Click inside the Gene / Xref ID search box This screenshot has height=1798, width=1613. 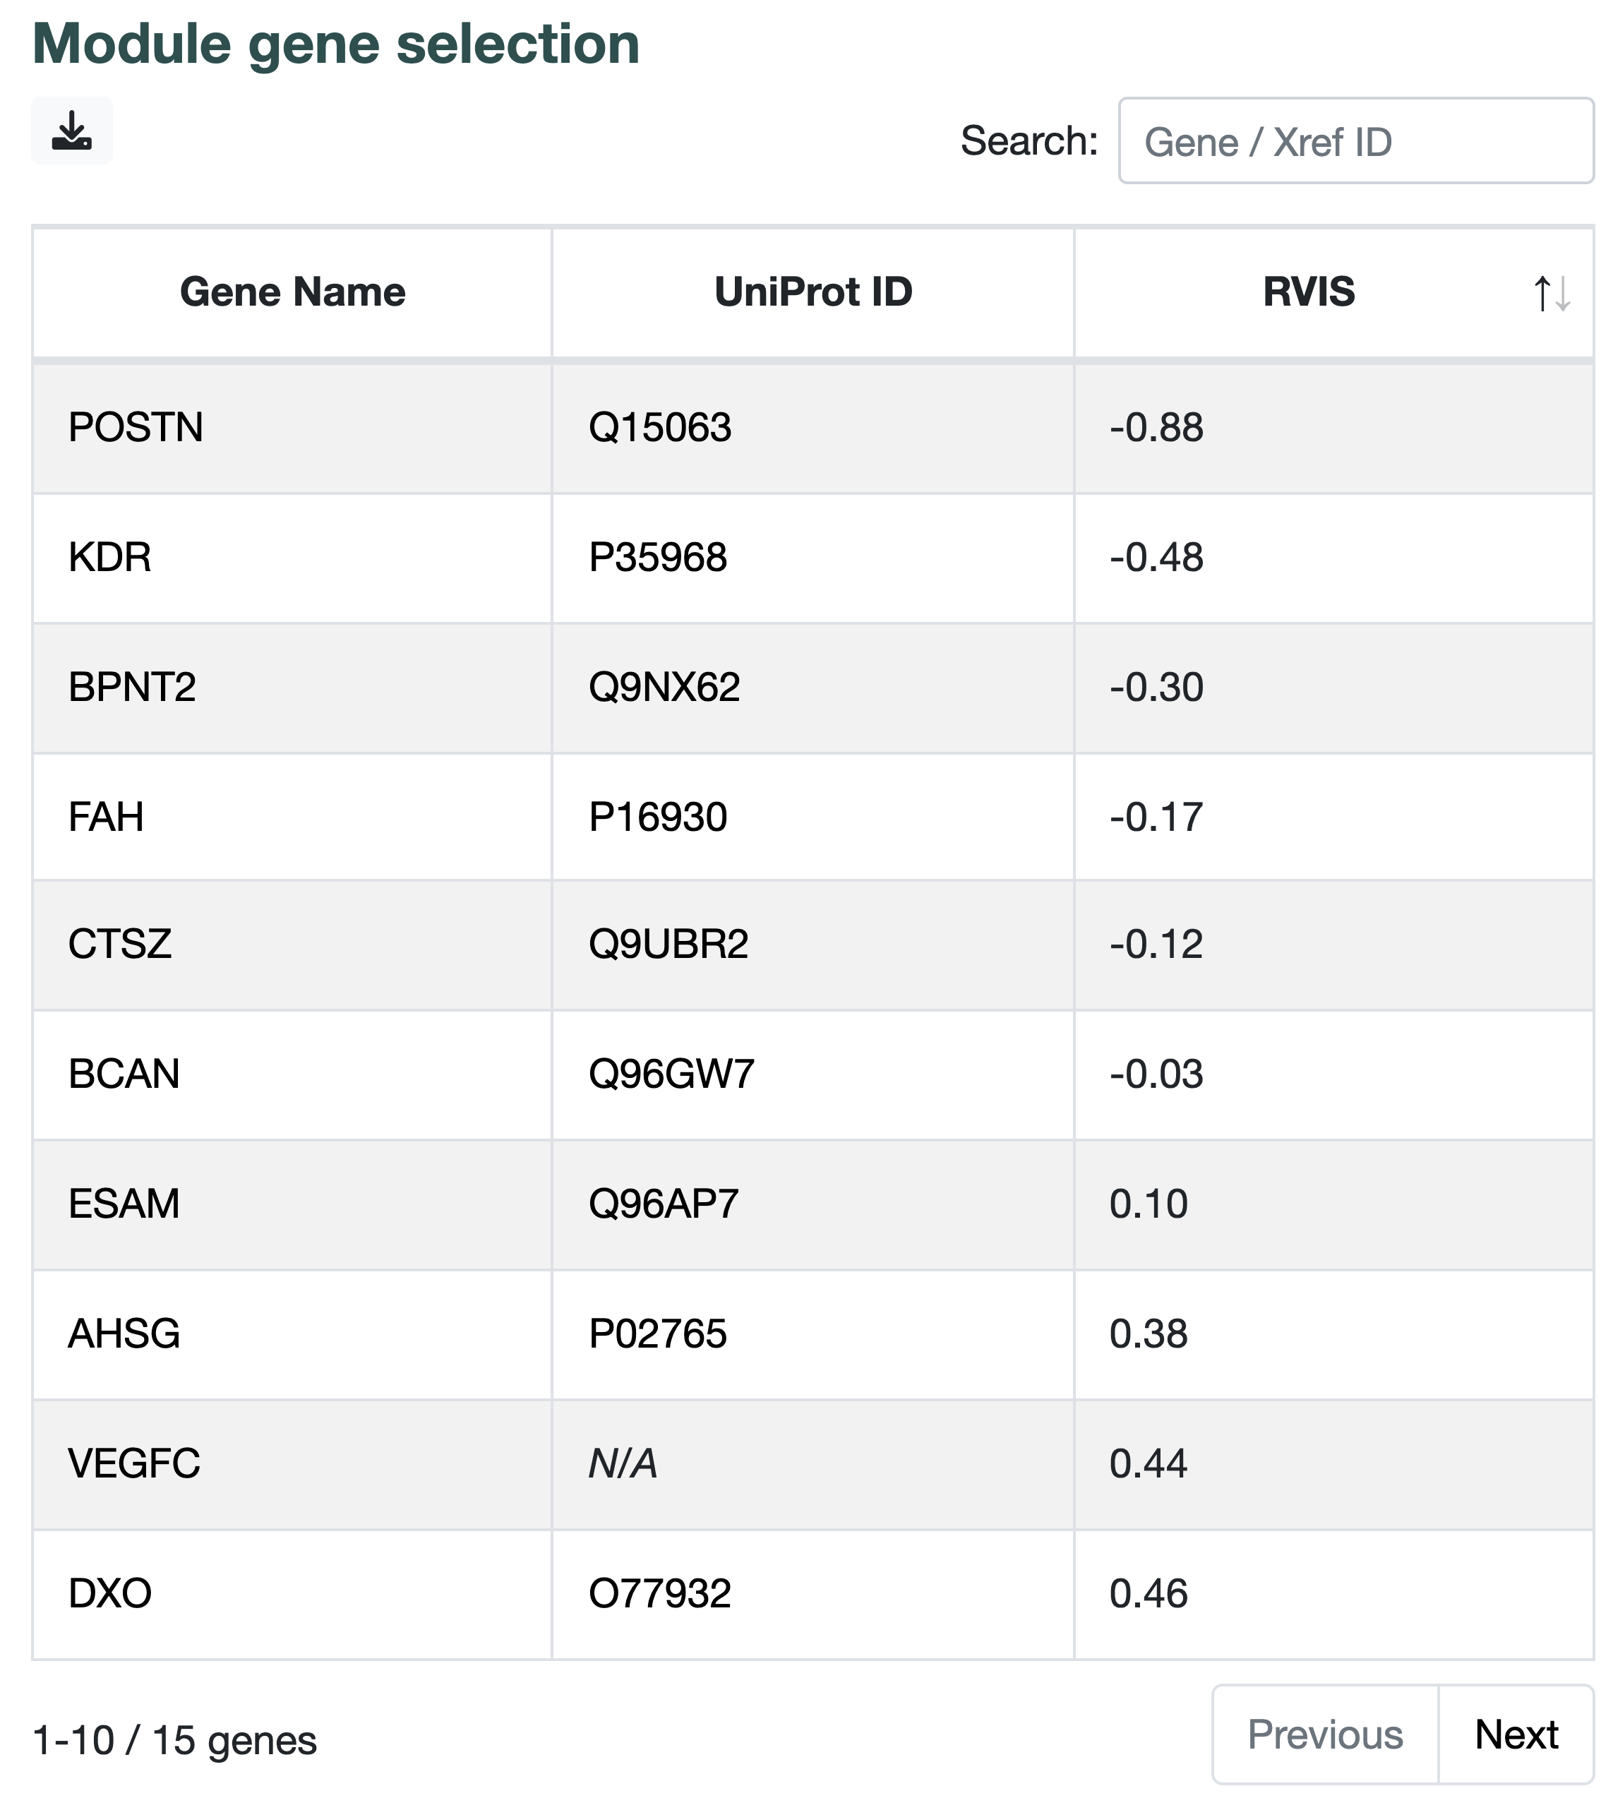1353,143
